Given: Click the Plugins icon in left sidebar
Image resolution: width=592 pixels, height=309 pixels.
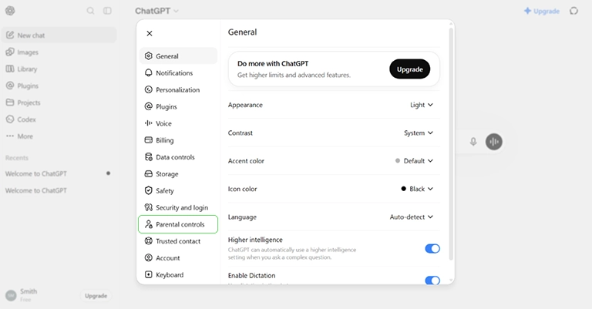Looking at the screenshot, I should pyautogui.click(x=10, y=86).
